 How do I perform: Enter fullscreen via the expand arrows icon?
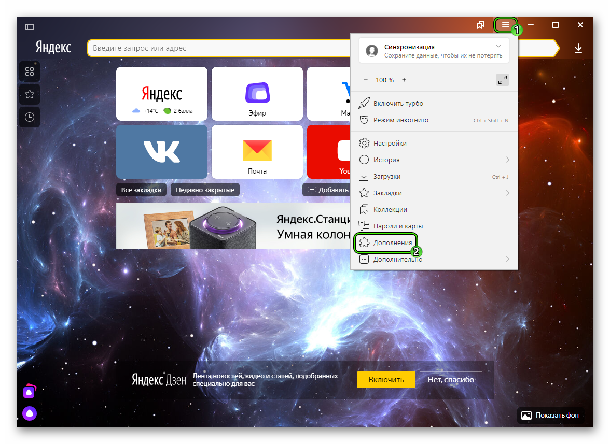502,80
